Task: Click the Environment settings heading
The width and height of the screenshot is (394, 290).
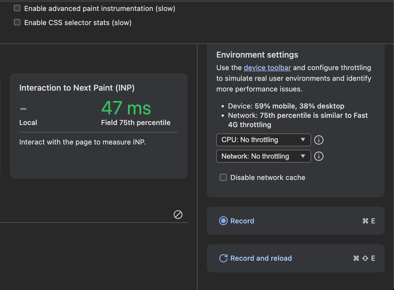Action: point(257,55)
